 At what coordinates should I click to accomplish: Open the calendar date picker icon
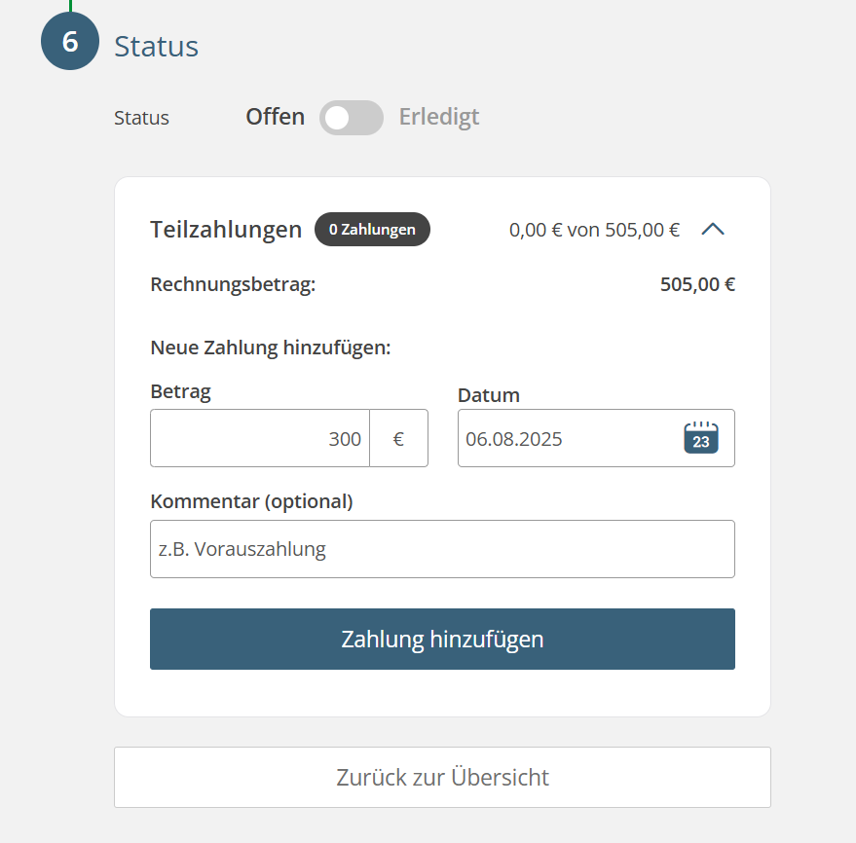coord(700,438)
